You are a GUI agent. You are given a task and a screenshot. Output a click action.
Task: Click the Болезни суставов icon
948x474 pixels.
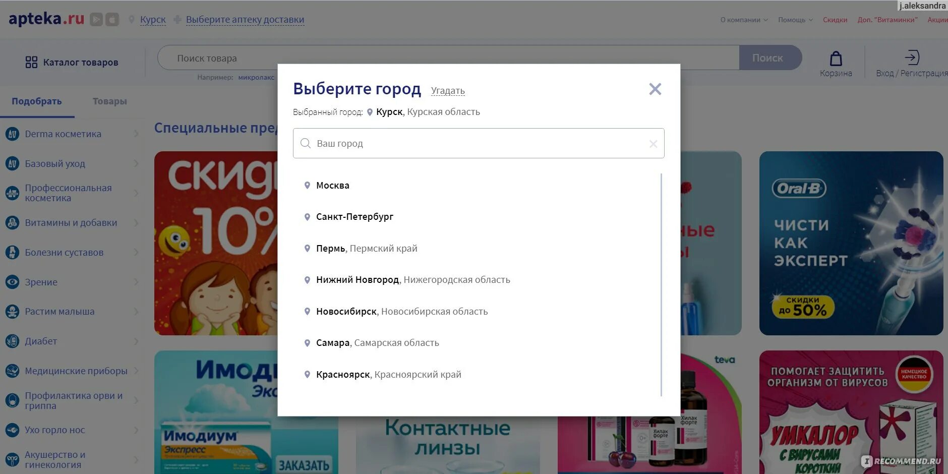12,252
